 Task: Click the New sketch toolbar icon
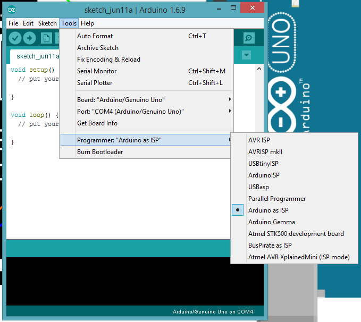point(46,38)
